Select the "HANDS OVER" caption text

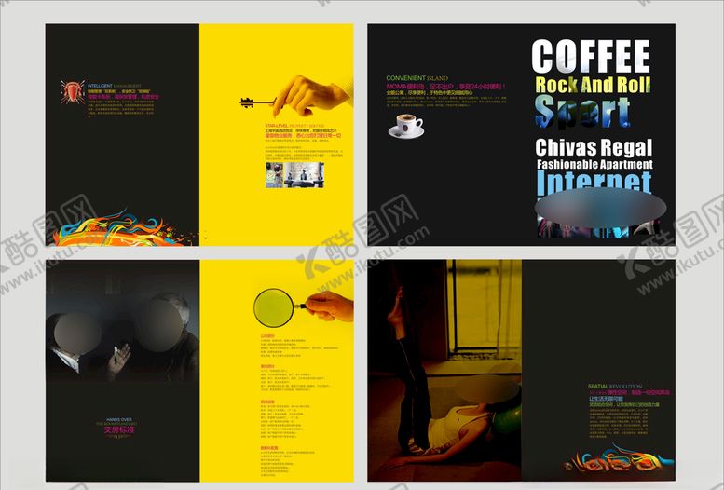tap(119, 420)
